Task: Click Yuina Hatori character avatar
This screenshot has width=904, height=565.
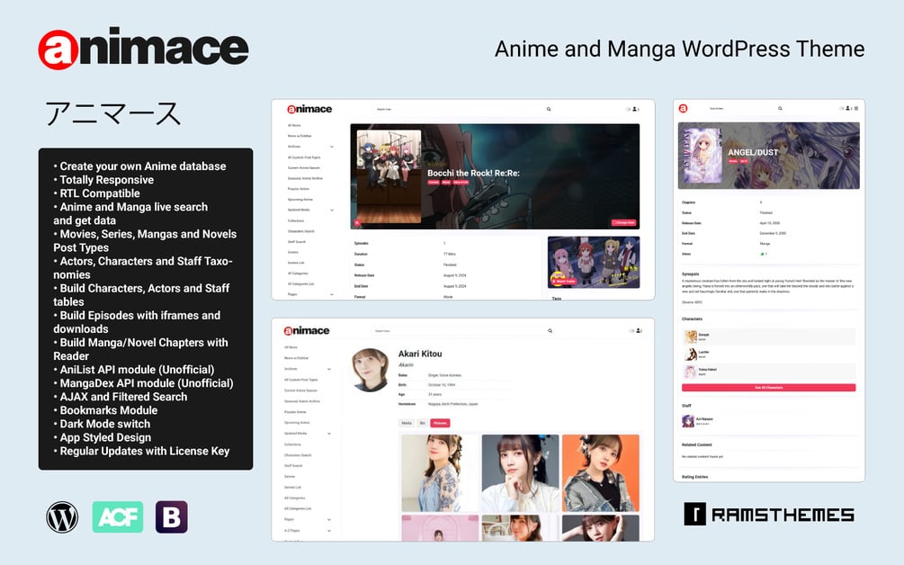Action: 690,372
